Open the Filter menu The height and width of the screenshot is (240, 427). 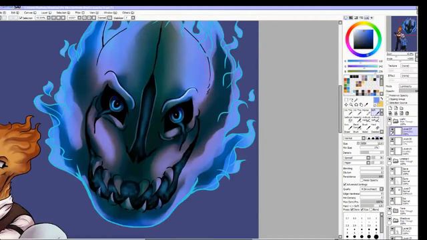tap(79, 13)
